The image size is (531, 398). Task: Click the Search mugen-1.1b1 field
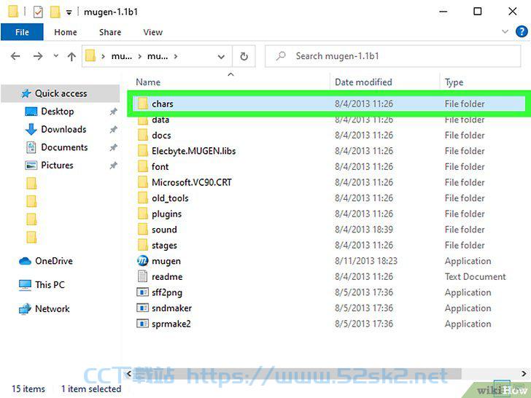tap(393, 56)
